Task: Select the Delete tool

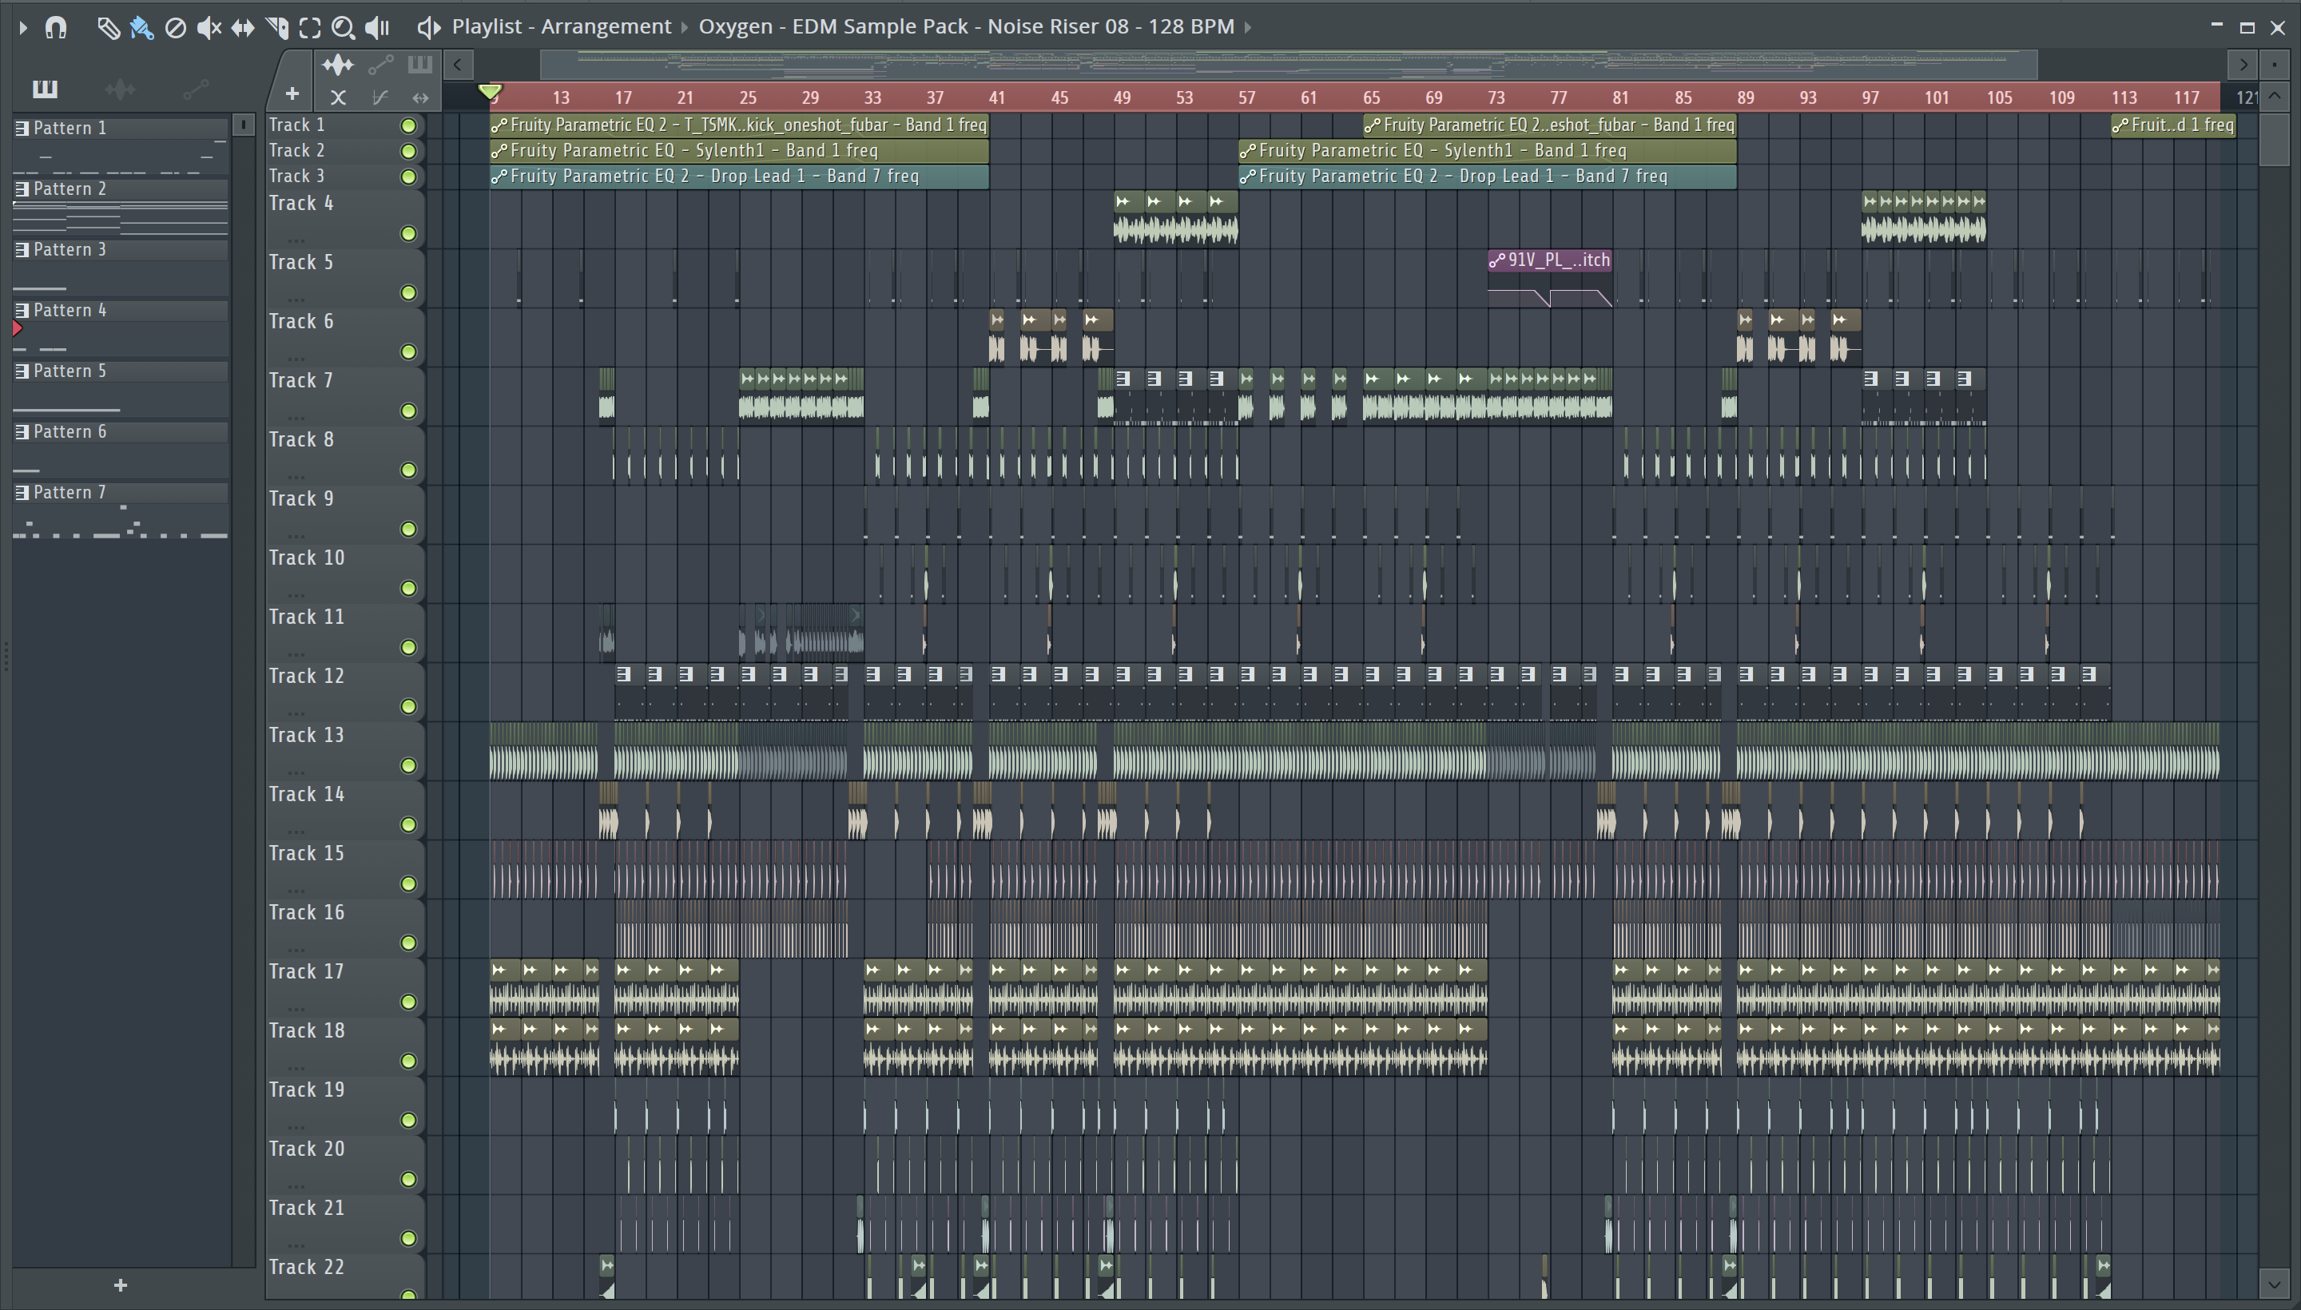Action: click(176, 27)
